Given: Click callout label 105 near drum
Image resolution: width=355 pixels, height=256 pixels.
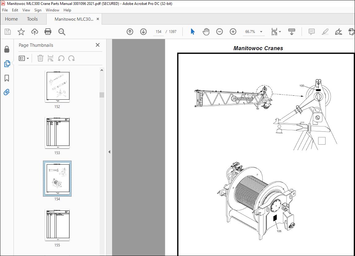Looking at the screenshot, I should click(279, 231).
